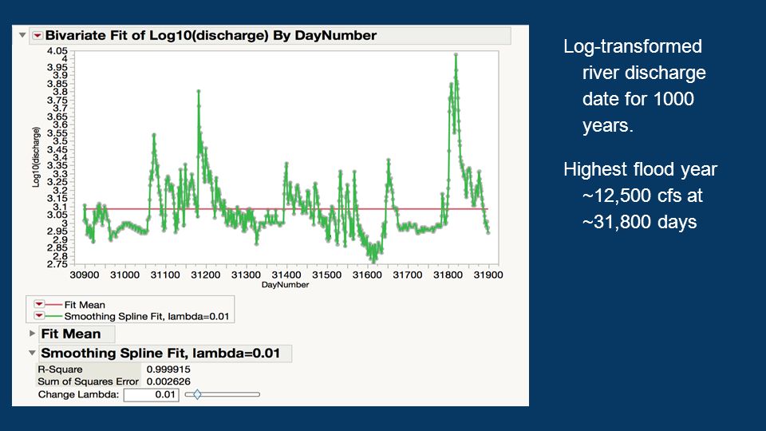Click the Change Lambda slider thumb
Screen dimensions: 766x431
click(x=197, y=393)
